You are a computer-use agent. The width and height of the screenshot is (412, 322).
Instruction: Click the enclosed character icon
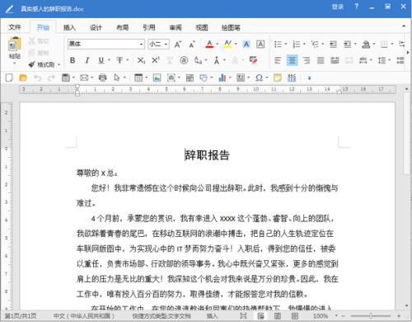pos(184,60)
